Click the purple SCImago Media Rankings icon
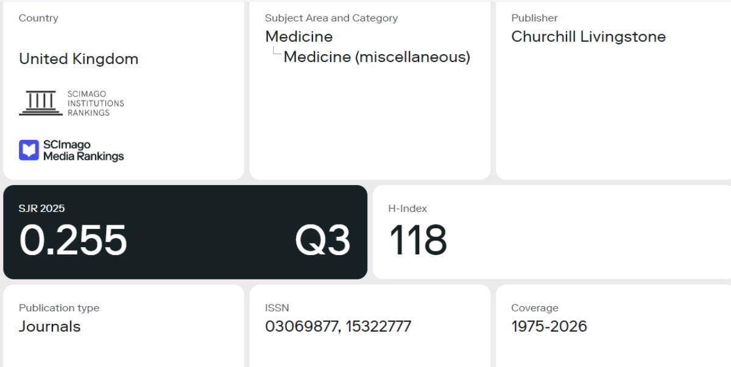 [x=29, y=150]
